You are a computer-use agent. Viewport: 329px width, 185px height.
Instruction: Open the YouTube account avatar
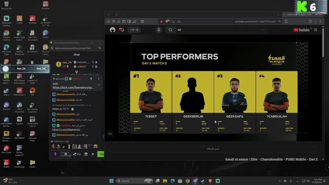coord(113,30)
